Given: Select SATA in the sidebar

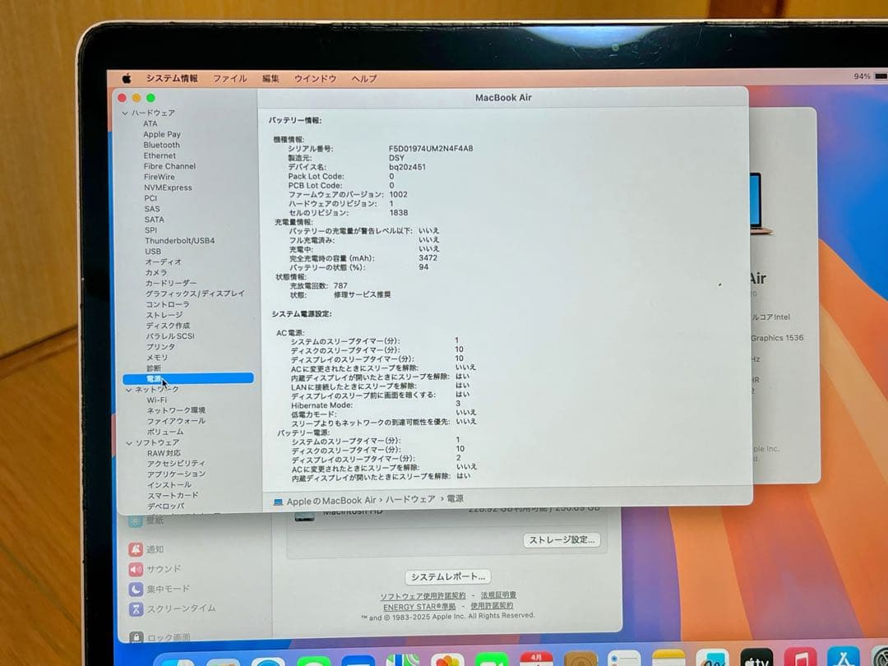Looking at the screenshot, I should (x=154, y=220).
